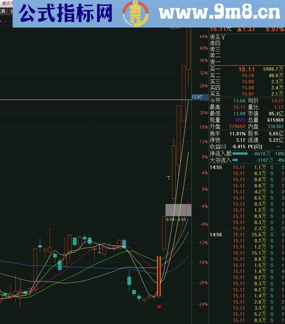Click the red up-triangle beside 1.37
The width and height of the screenshot is (285, 324).
coord(239,29)
